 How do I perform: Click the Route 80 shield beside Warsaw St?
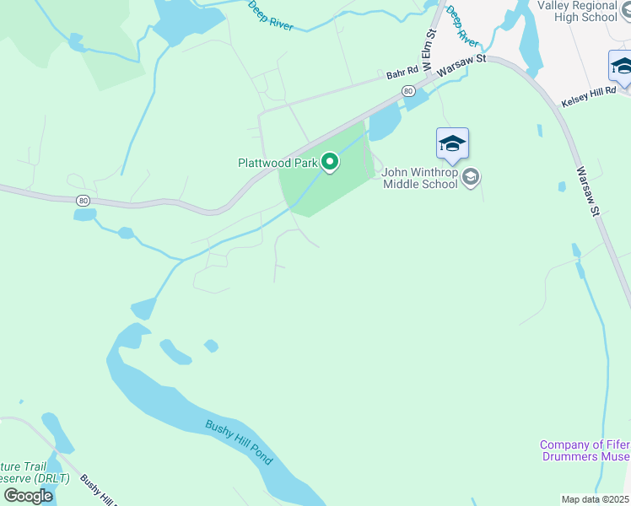(x=408, y=91)
